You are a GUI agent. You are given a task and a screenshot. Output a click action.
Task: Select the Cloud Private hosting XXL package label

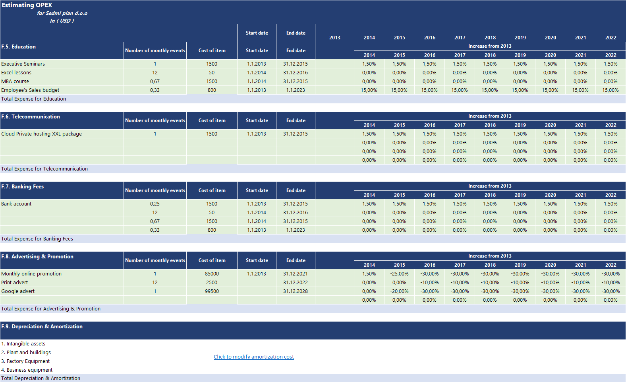pyautogui.click(x=42, y=134)
